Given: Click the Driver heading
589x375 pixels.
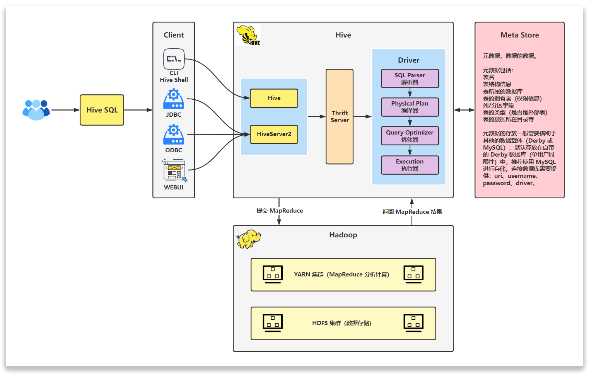Looking at the screenshot, I should point(409,60).
